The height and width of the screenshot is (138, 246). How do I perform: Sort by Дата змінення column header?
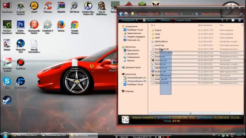coord(205,25)
